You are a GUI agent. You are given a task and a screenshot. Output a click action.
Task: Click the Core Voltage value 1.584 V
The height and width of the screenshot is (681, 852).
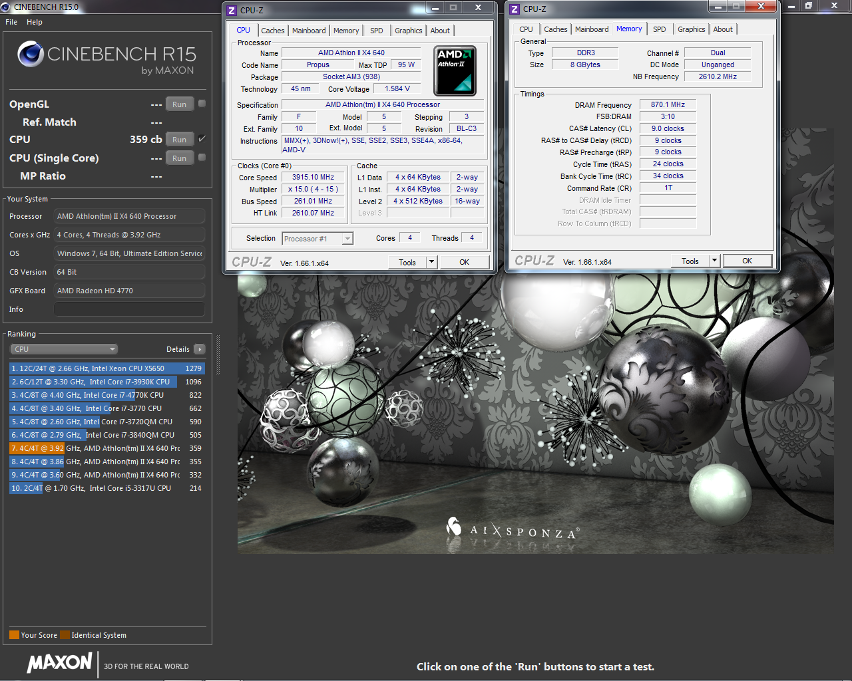[x=397, y=88]
